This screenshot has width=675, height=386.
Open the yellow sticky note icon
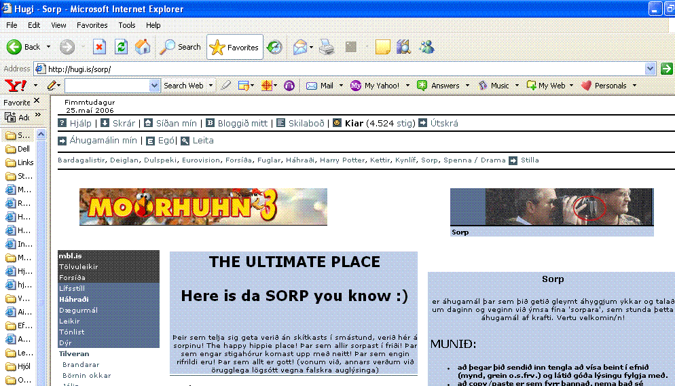(x=382, y=47)
